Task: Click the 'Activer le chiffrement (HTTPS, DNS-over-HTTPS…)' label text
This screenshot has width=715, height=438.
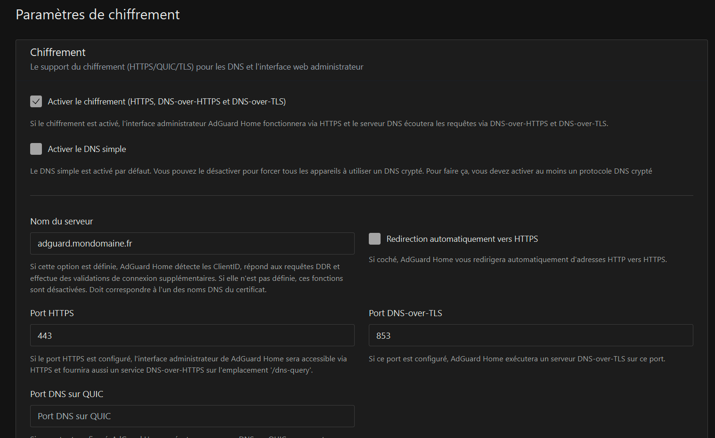Action: tap(167, 102)
